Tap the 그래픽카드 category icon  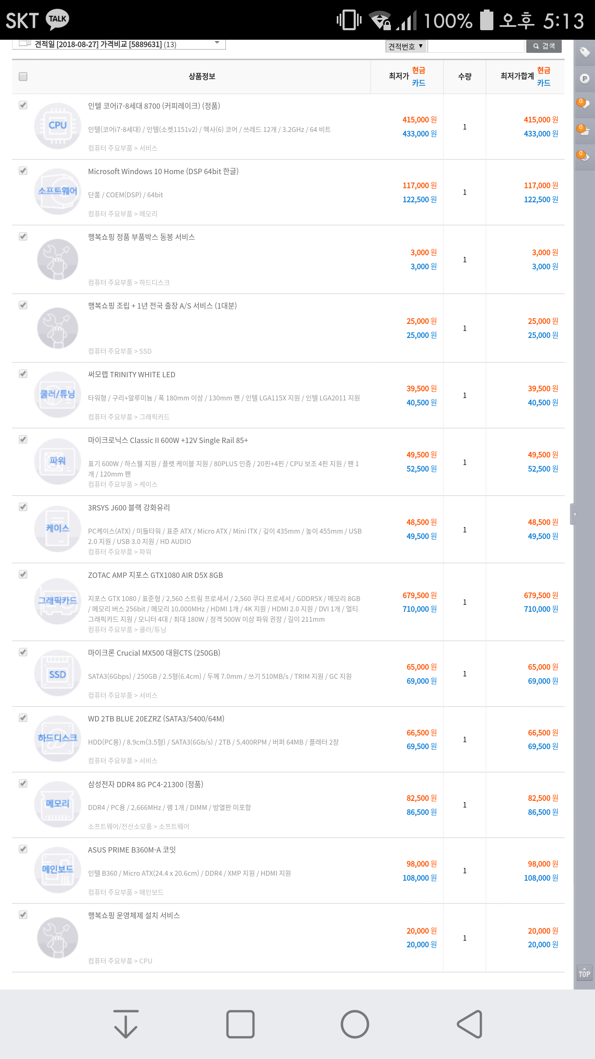point(57,601)
